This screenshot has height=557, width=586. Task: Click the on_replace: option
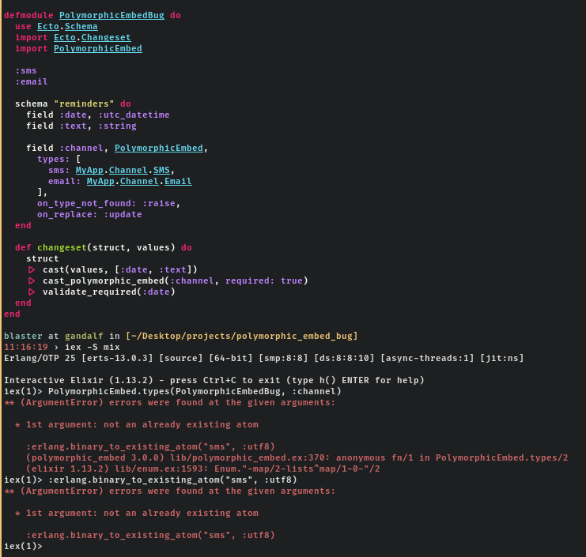coord(67,214)
